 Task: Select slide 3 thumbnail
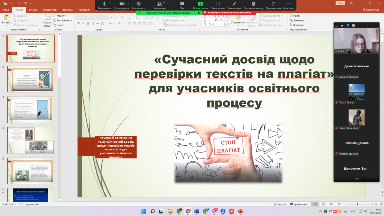(31, 109)
